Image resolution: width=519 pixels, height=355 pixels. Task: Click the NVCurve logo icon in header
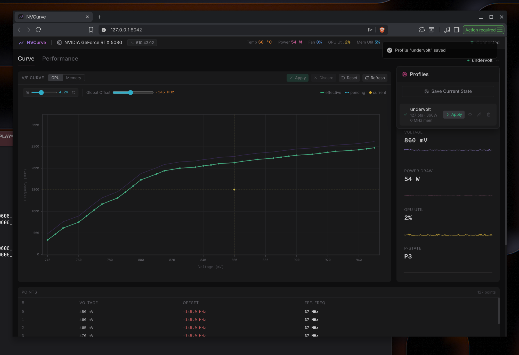(x=21, y=43)
